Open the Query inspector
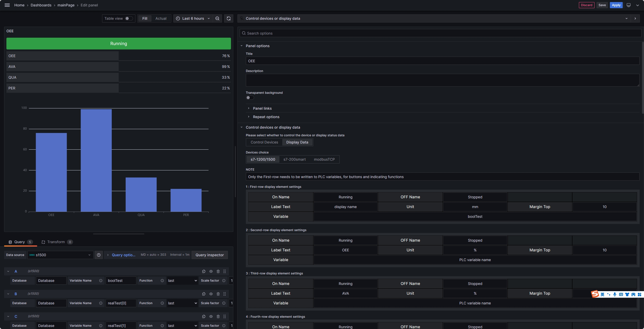This screenshot has height=329, width=644. (209, 255)
